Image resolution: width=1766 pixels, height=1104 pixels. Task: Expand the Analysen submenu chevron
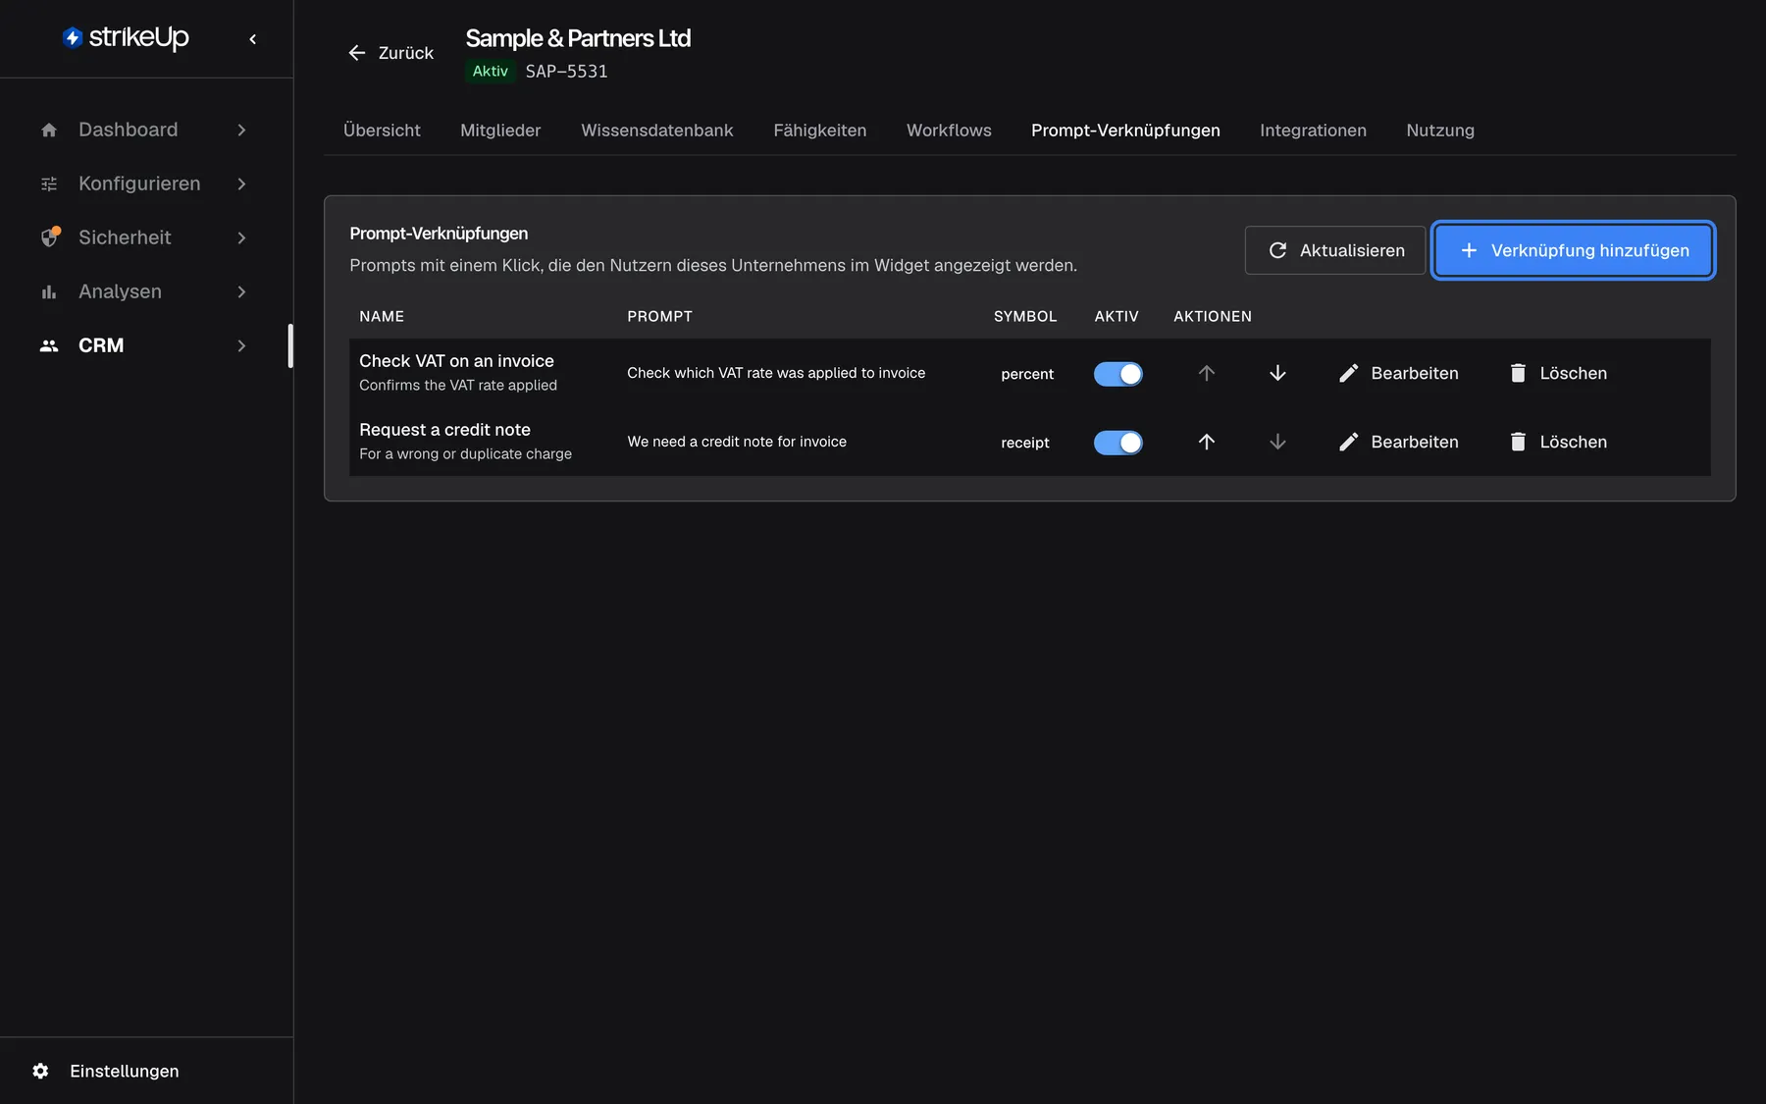click(x=241, y=291)
